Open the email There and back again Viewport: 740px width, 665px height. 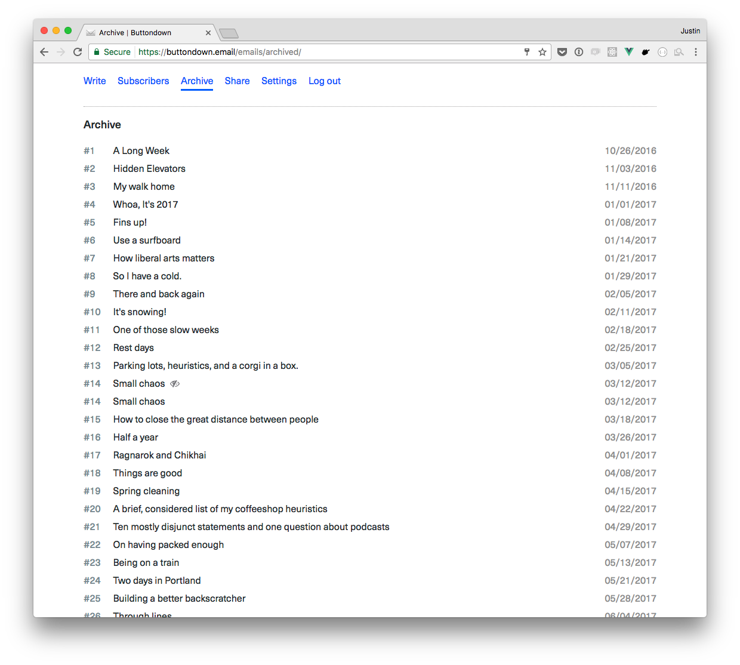(159, 294)
